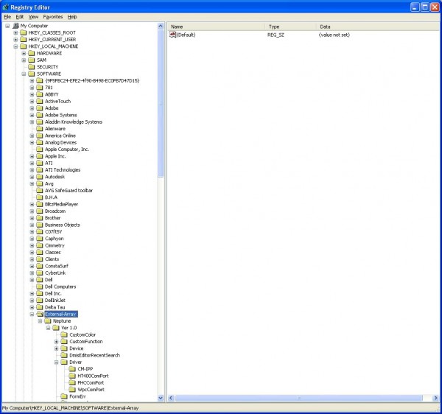Expand the Dell Inc. node
This screenshot has height=414, width=442.
(x=32, y=293)
